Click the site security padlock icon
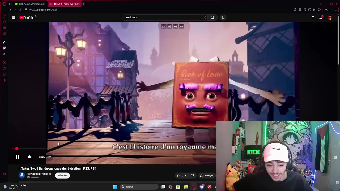Screen dimensions: 340x191 coord(26,10)
